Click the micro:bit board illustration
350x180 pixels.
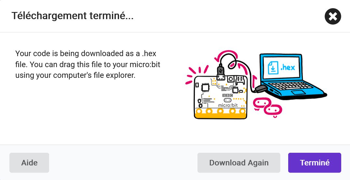click(x=221, y=97)
